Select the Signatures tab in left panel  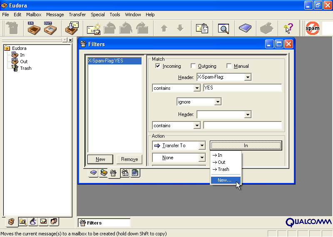pyautogui.click(x=33, y=222)
